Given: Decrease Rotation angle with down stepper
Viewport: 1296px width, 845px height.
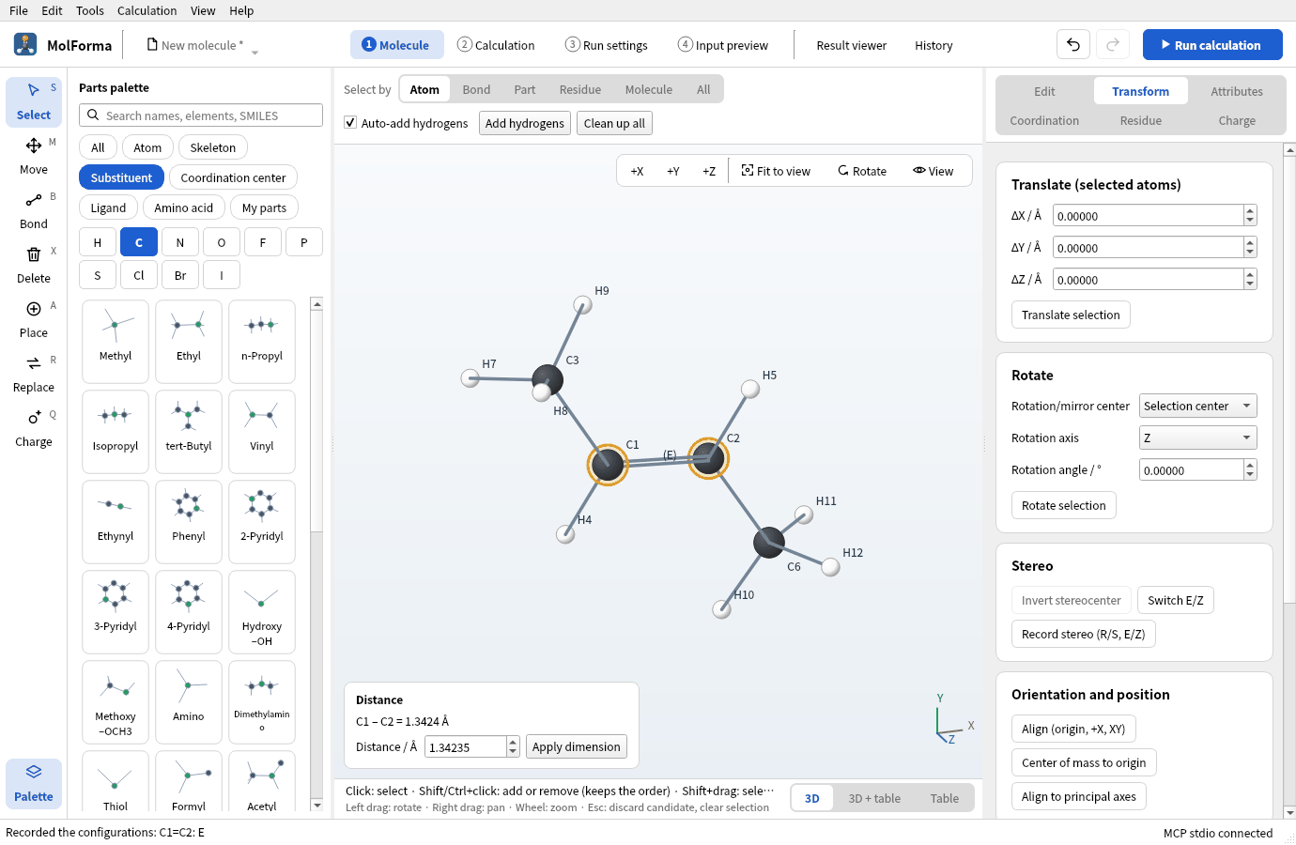Looking at the screenshot, I should (1250, 475).
